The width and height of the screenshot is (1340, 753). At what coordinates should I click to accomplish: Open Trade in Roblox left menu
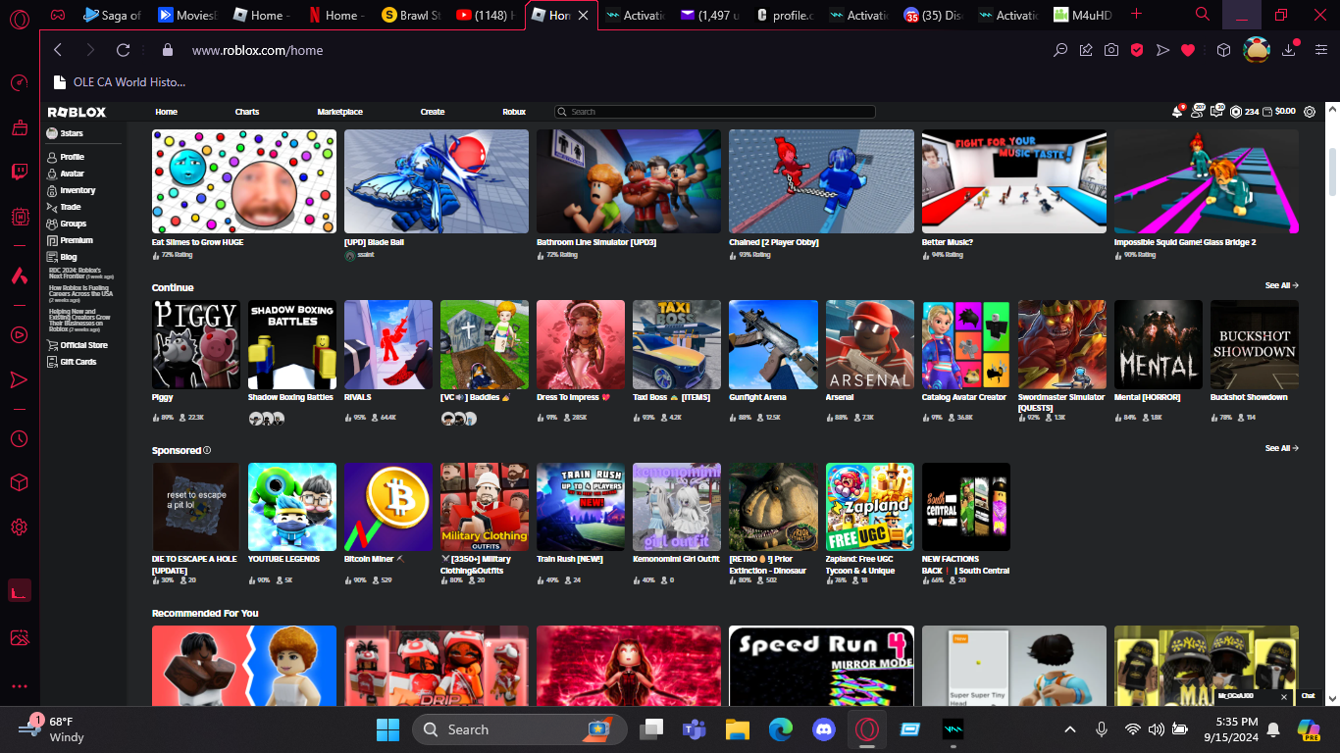point(70,207)
